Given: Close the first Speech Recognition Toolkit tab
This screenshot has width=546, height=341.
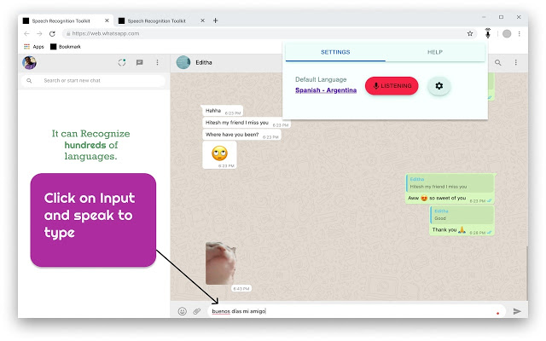Looking at the screenshot, I should 107,20.
